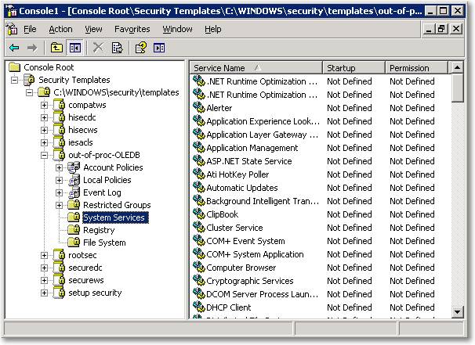Expand the Restricted Groups node

tap(59, 205)
